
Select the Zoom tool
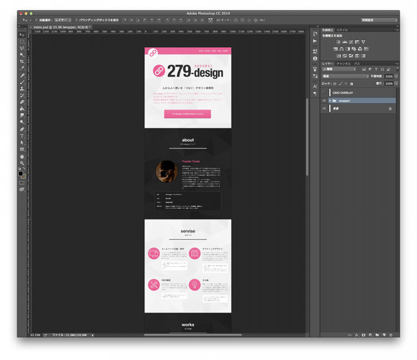[x=22, y=163]
